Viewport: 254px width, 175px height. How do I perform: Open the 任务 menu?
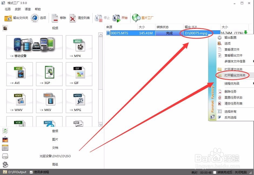[8, 9]
